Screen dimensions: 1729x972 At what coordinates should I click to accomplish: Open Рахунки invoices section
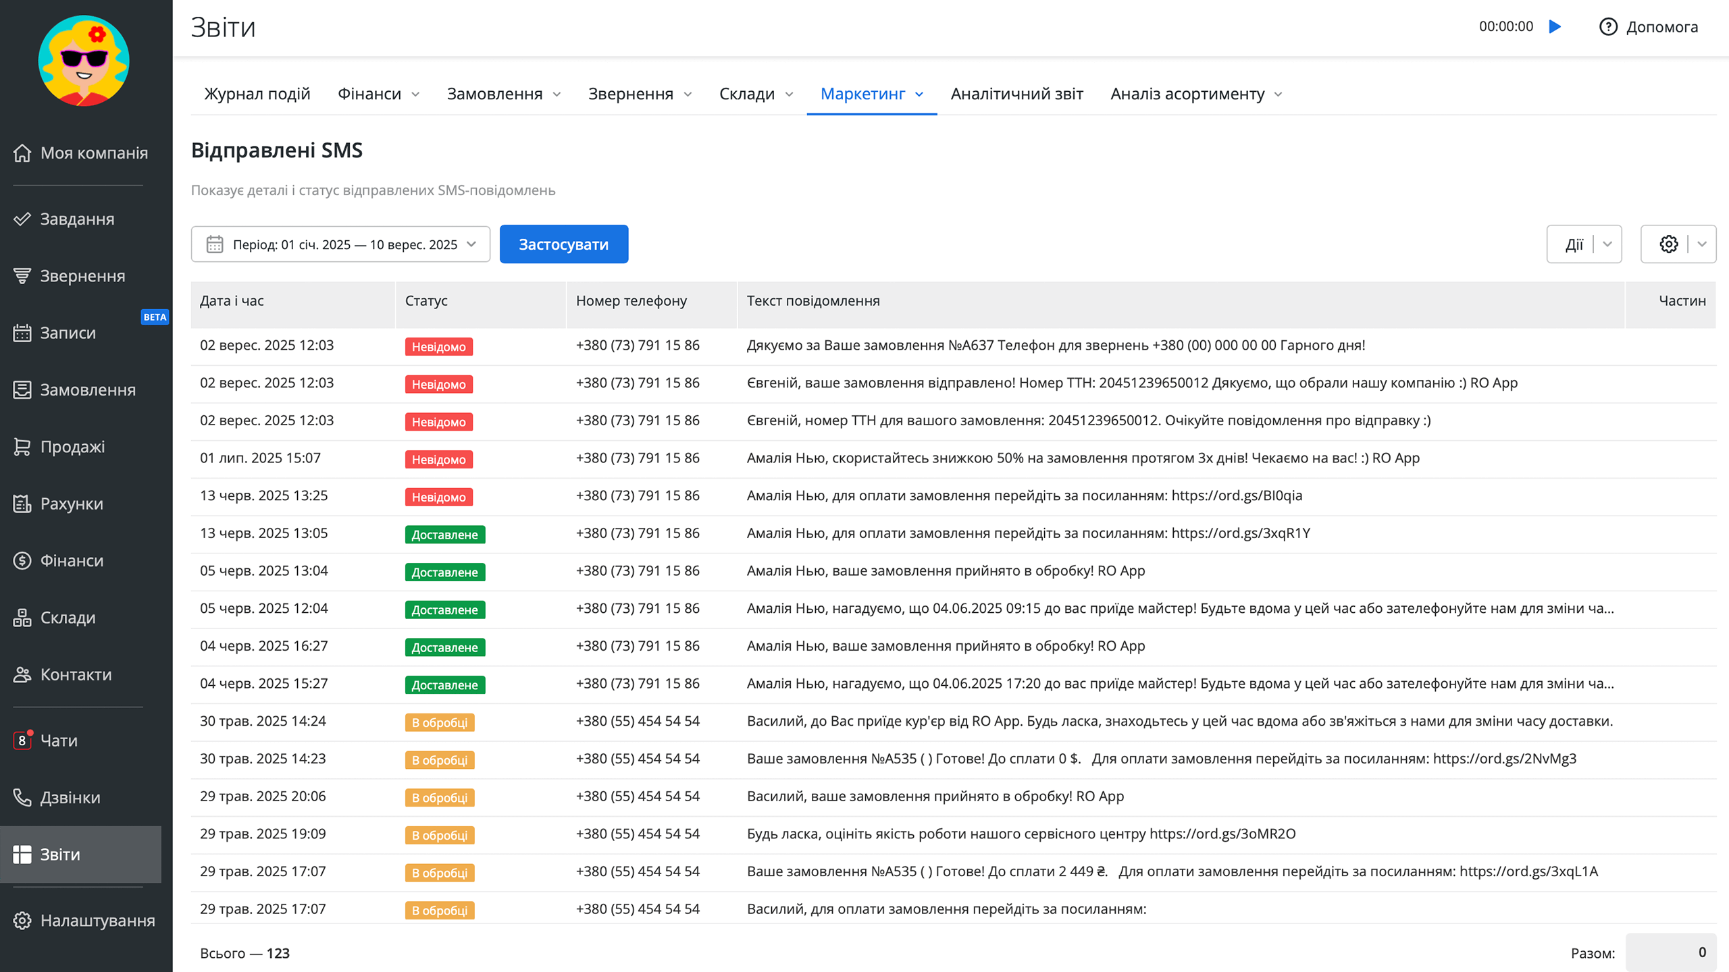[72, 504]
